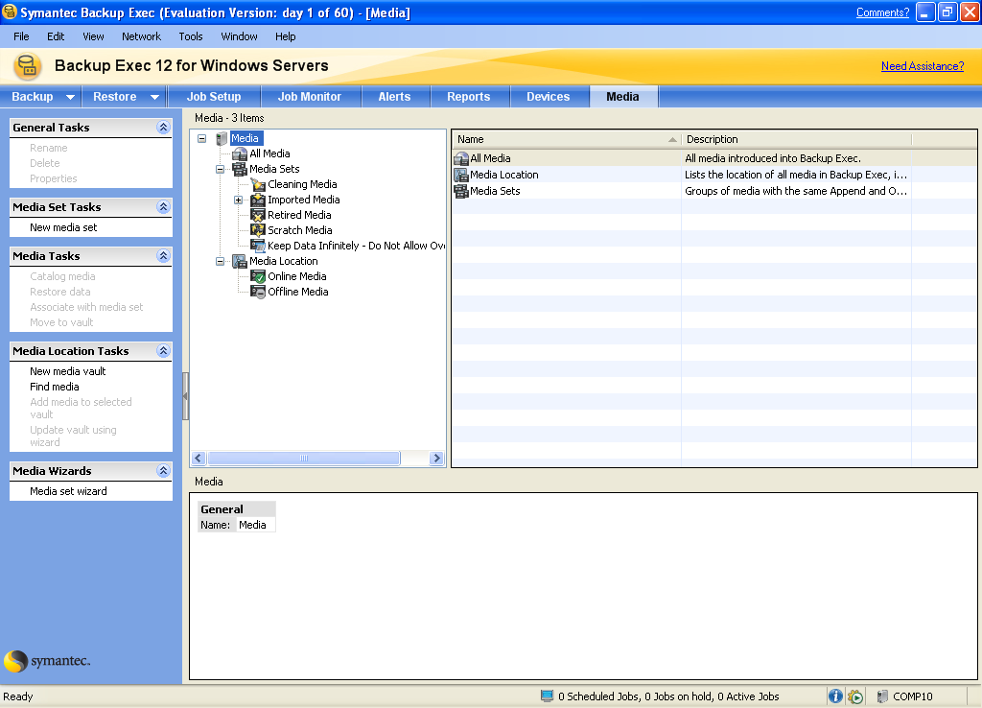Viewport: 982px width, 708px height.
Task: Click New media set task
Action: pos(63,227)
